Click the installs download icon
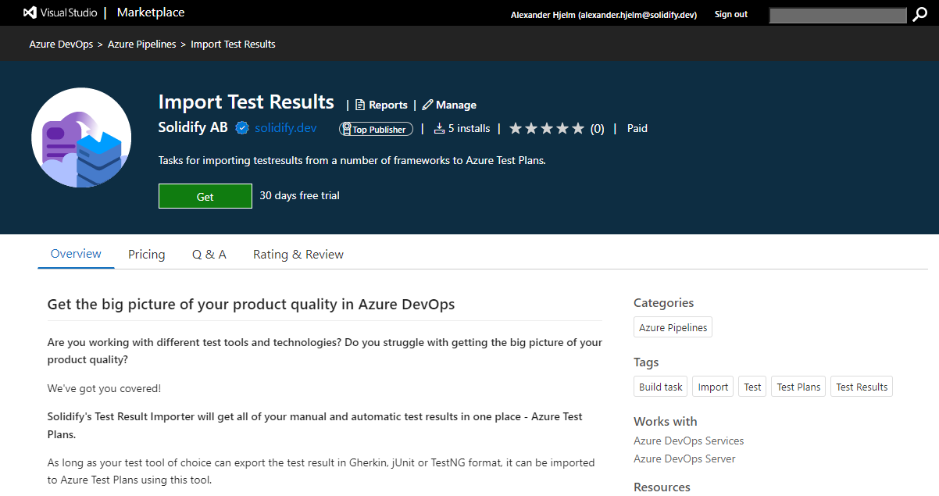Viewport: 939px width, 496px height. point(439,128)
